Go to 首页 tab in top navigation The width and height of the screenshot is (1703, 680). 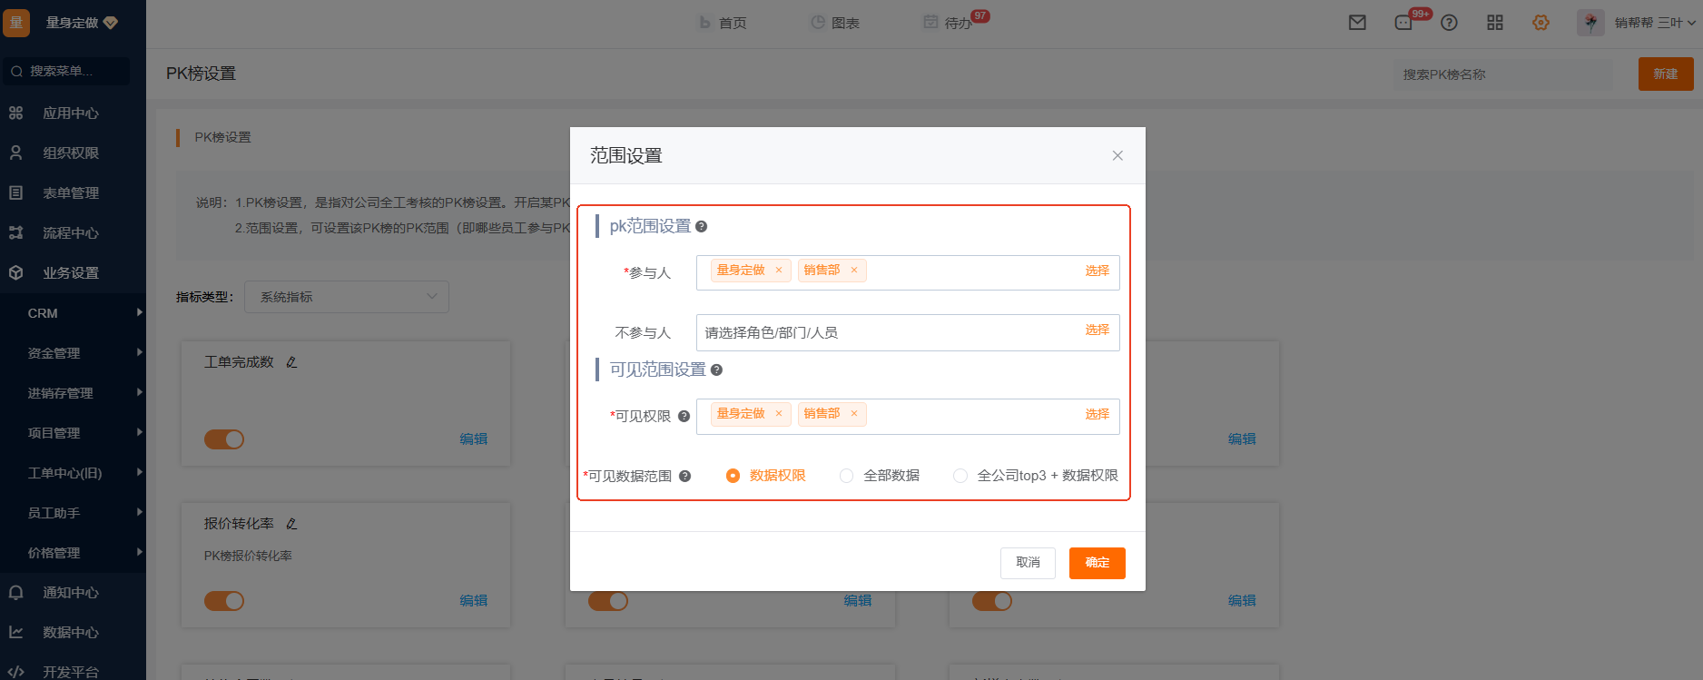pos(723,23)
